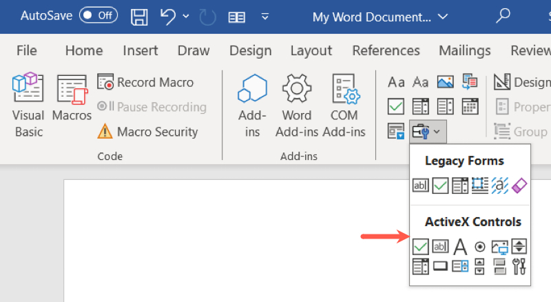Switch to the Design tab
The height and width of the screenshot is (302, 551).
pyautogui.click(x=251, y=51)
